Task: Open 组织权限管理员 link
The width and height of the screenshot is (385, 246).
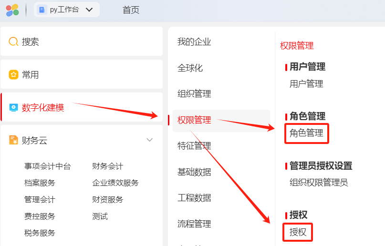Action: click(x=319, y=182)
